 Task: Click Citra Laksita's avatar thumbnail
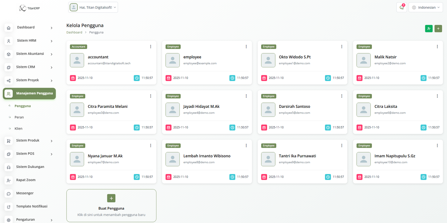[x=363, y=110]
